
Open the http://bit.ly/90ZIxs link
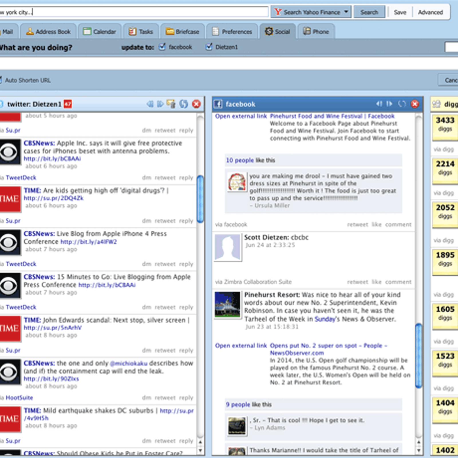51,379
